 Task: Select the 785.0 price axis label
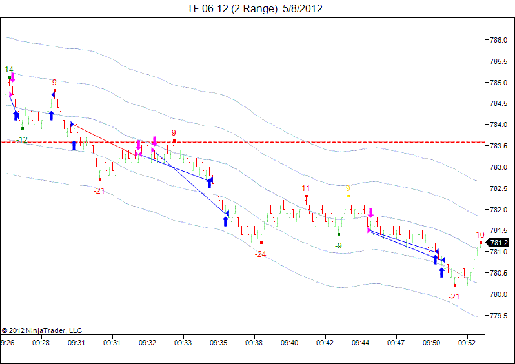(x=498, y=83)
